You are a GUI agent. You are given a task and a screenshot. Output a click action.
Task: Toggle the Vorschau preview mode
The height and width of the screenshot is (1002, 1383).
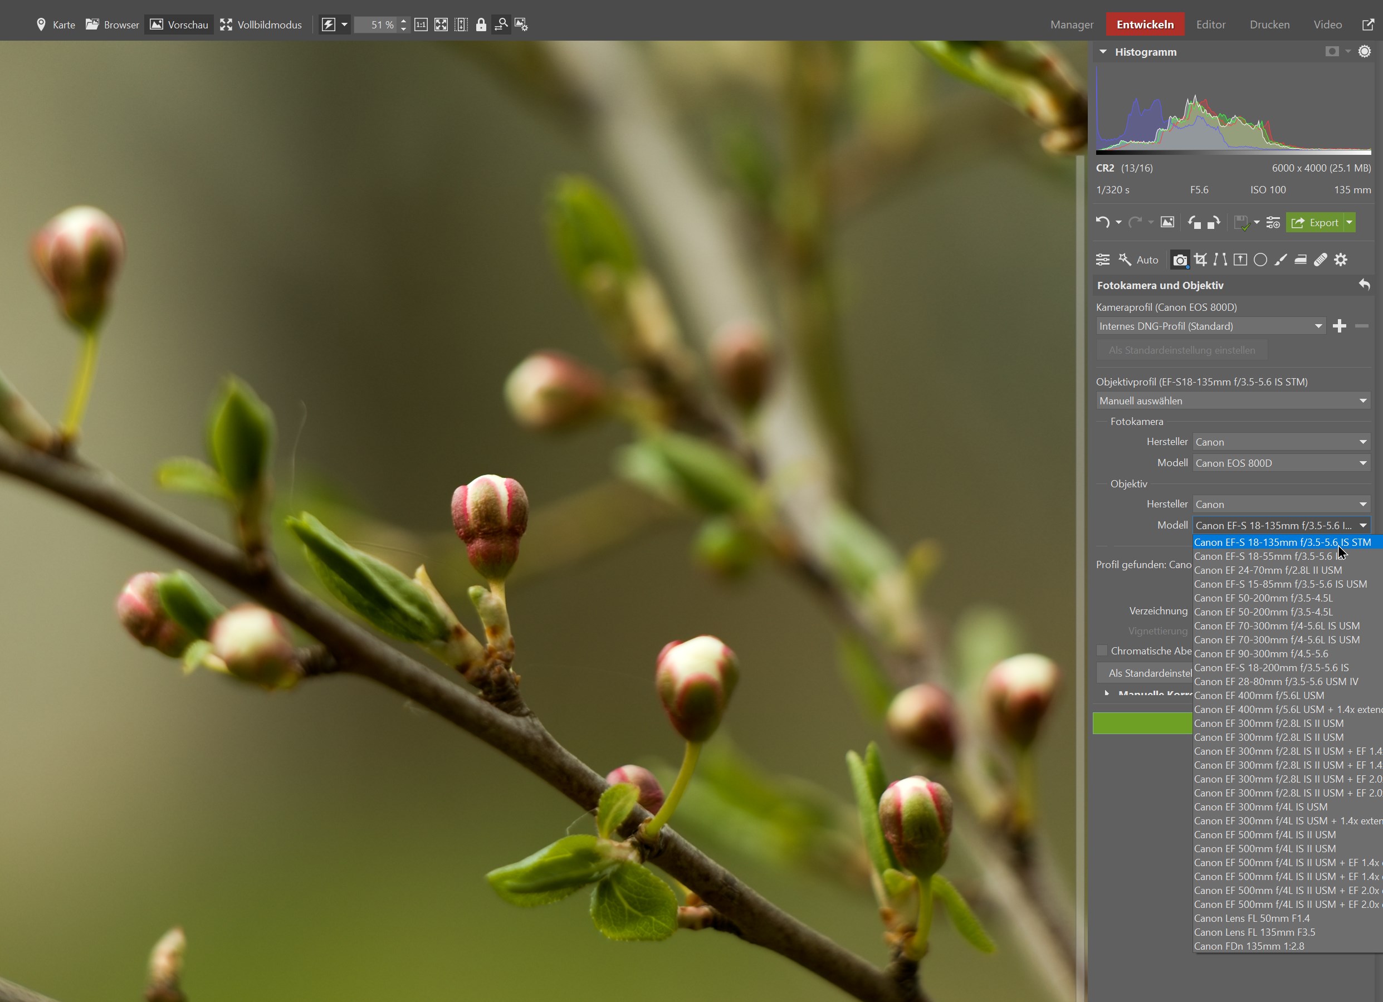tap(179, 25)
